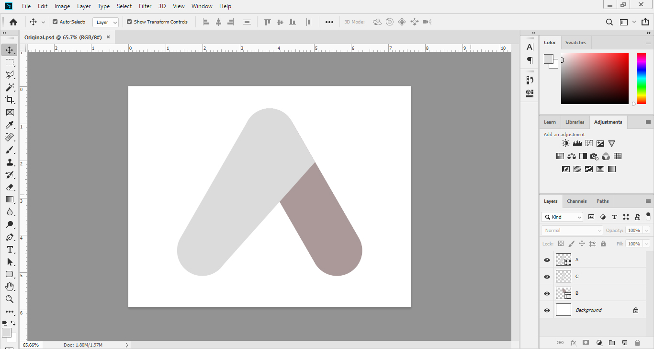Open the Filter menu
This screenshot has height=349, width=654.
(x=145, y=6)
